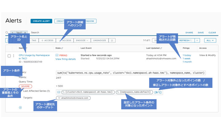Click the Last Event column header

coord(86,48)
